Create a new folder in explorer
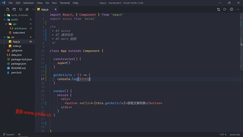243x137 pixels. [14, 9]
